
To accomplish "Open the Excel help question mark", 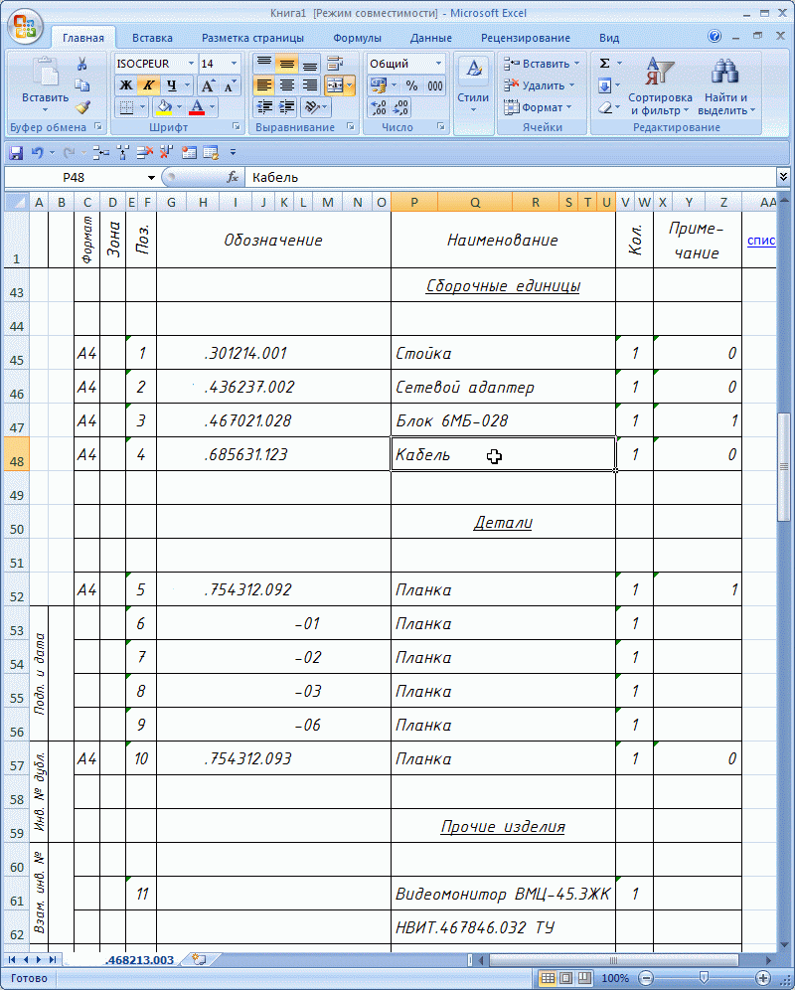I will coord(715,36).
